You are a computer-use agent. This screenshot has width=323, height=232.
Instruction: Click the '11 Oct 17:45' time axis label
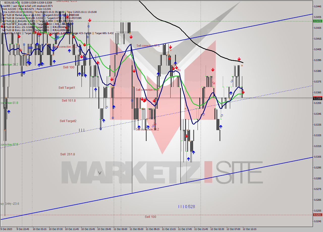click(x=185, y=229)
